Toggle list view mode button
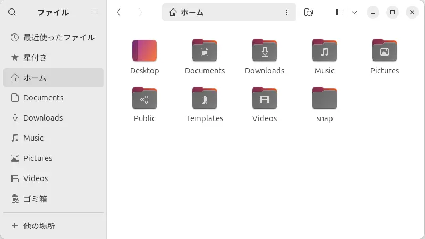Screen dimensions: 425x239 coord(339,12)
